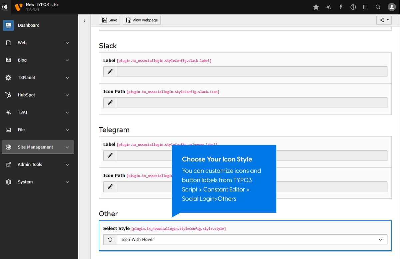This screenshot has width=400, height=259.
Task: Click the View webpage button
Action: pyautogui.click(x=142, y=20)
